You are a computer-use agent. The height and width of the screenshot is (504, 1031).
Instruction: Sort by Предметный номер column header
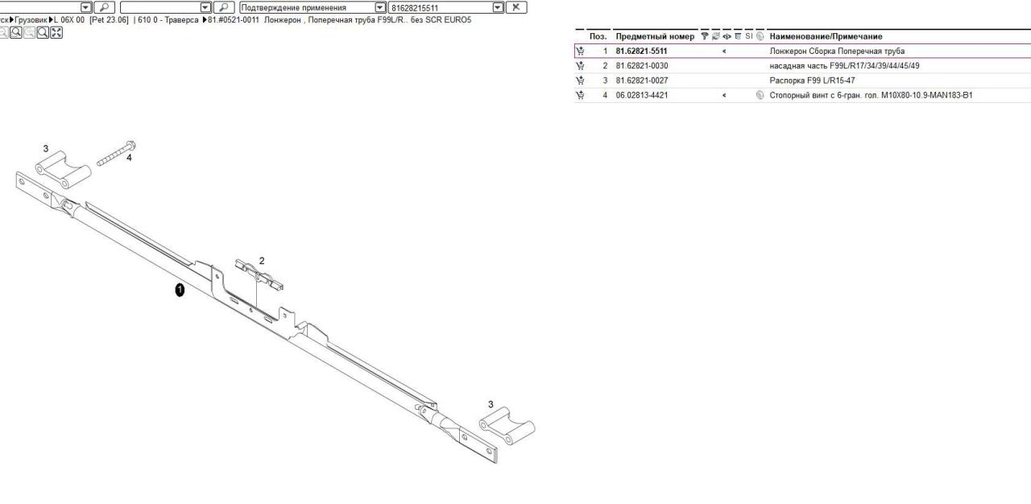(x=654, y=36)
